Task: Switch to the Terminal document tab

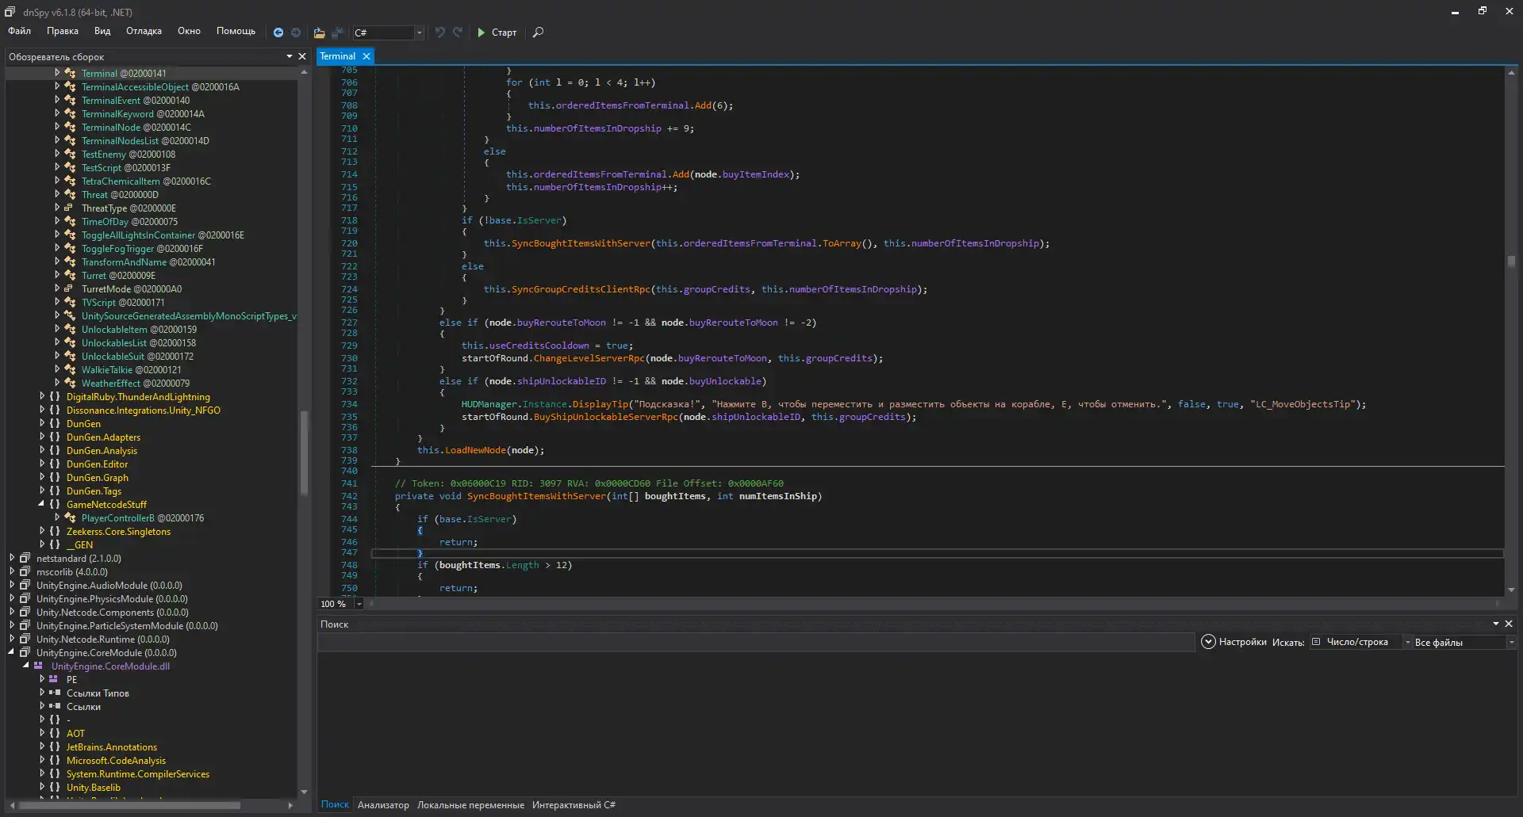Action: tap(337, 56)
